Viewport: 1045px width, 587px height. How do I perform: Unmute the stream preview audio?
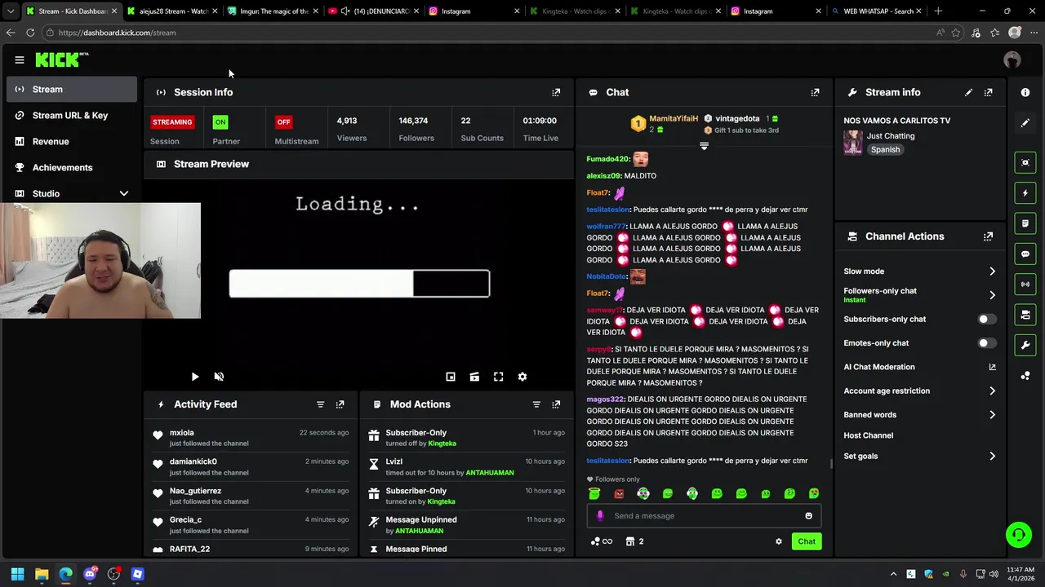pos(219,377)
